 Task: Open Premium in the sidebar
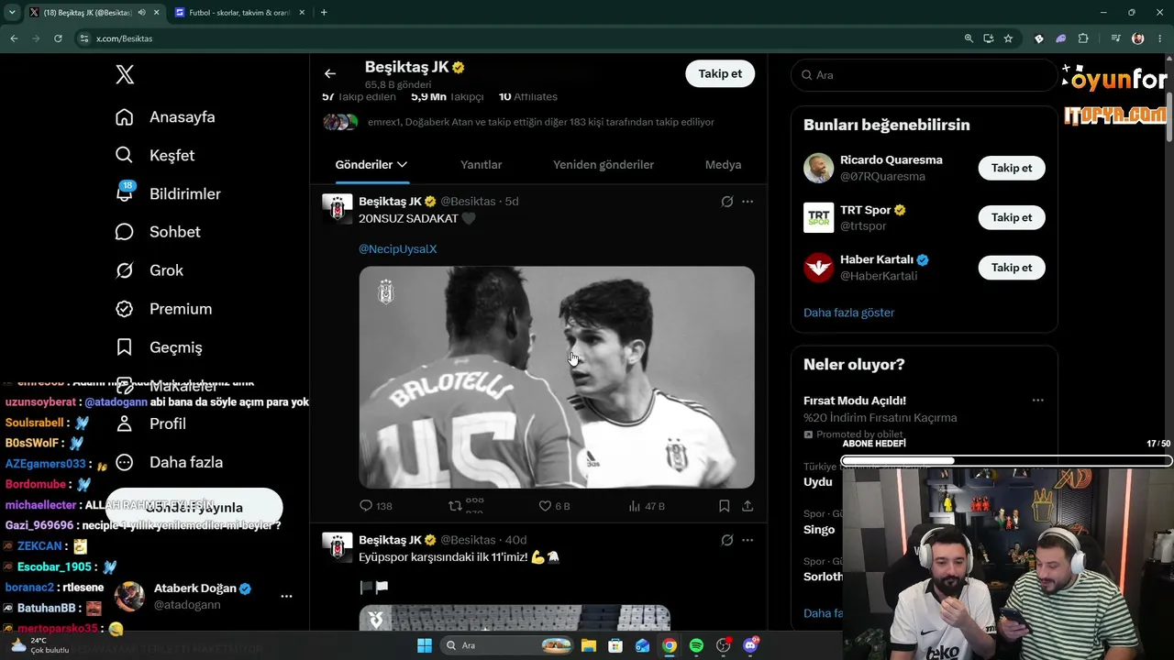(x=163, y=309)
